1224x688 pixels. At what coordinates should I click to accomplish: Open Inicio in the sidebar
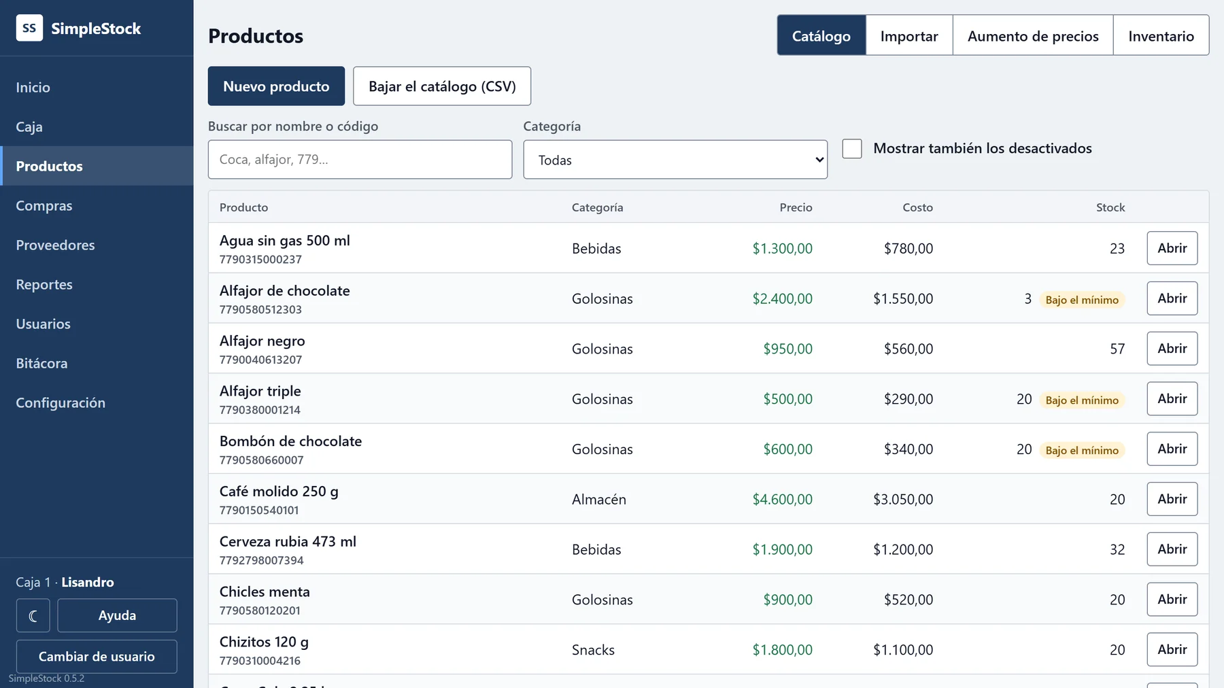tap(97, 87)
